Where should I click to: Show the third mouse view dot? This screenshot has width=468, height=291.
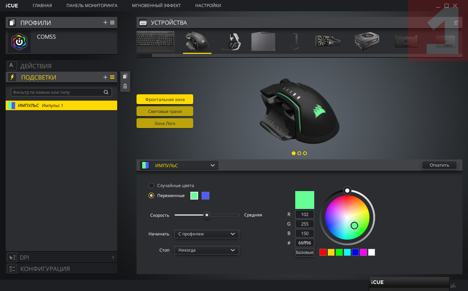tap(305, 153)
